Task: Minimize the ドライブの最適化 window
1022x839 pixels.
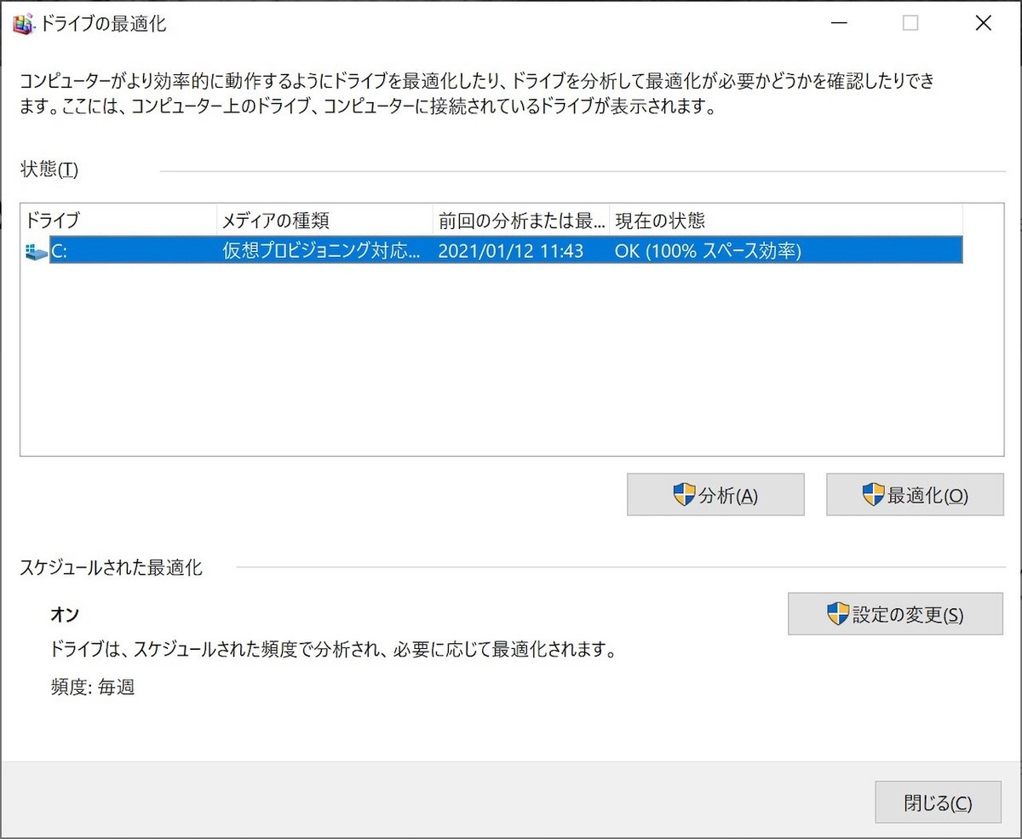Action: pyautogui.click(x=839, y=24)
